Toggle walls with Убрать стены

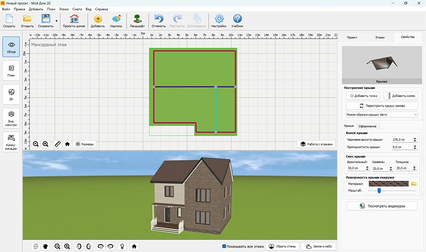click(282, 246)
